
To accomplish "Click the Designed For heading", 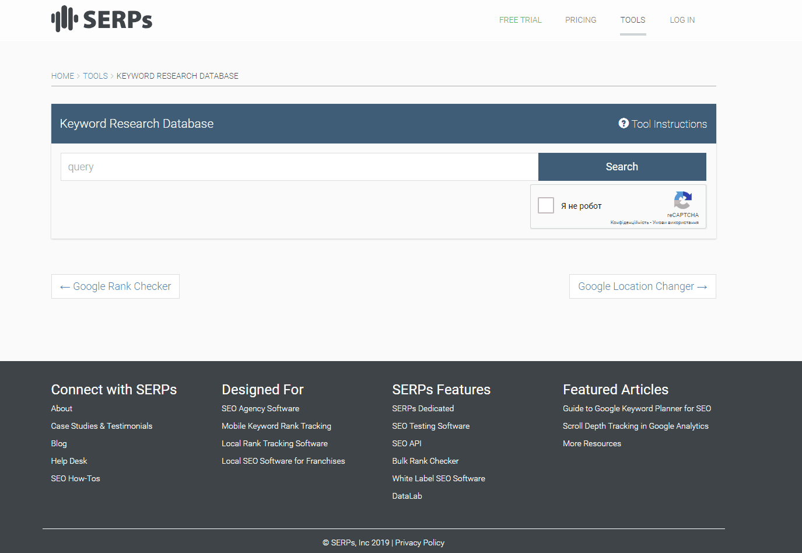I will [262, 389].
